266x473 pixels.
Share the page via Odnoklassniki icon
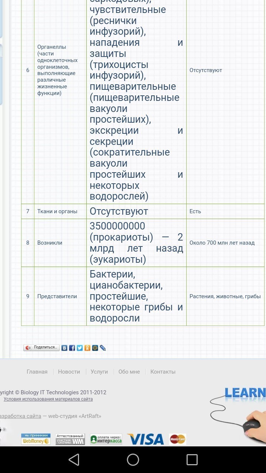87,348
